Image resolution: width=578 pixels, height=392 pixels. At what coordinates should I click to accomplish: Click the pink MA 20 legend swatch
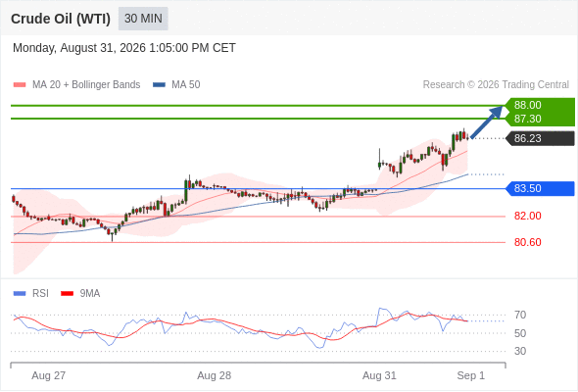tap(20, 85)
